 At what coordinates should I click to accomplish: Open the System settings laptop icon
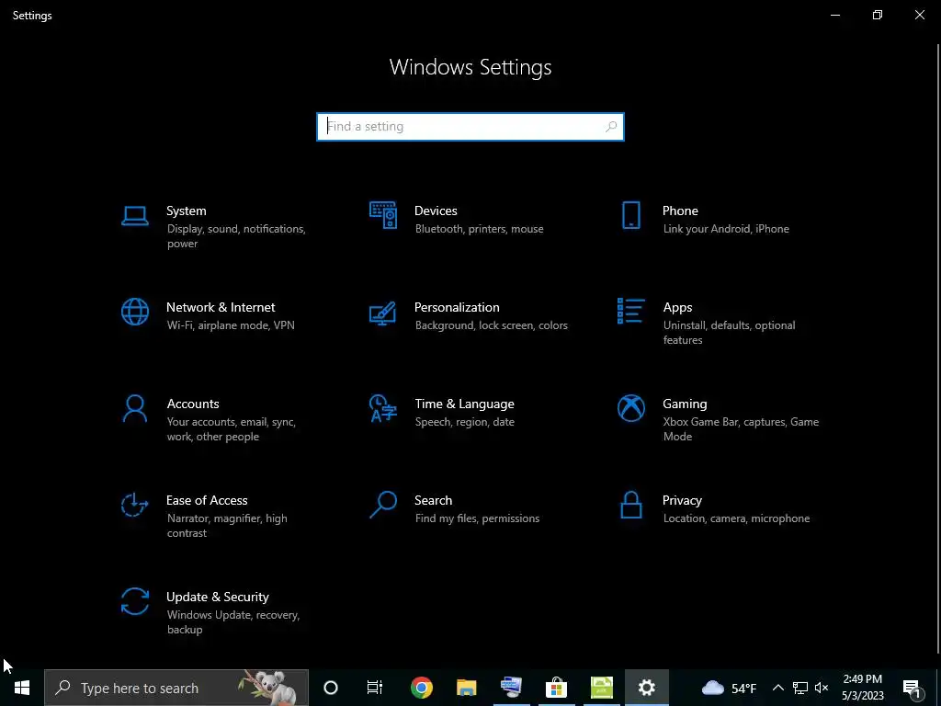[x=134, y=215]
